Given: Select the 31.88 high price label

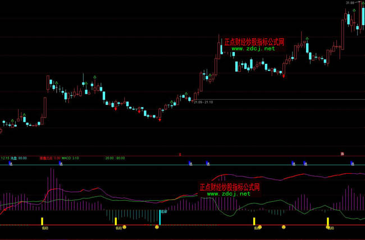Looking at the screenshot, I should (350, 3).
